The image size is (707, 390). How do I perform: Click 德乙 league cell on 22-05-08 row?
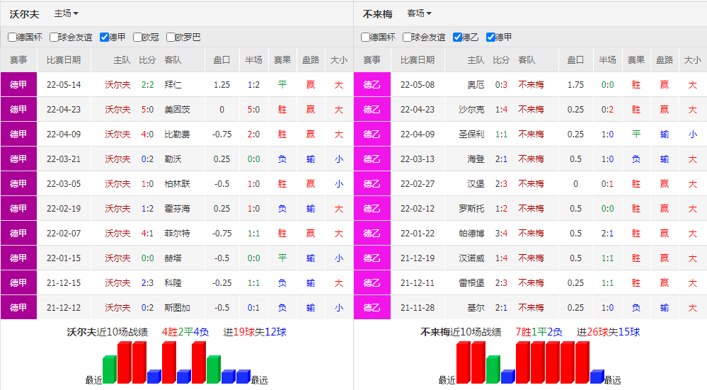(372, 84)
